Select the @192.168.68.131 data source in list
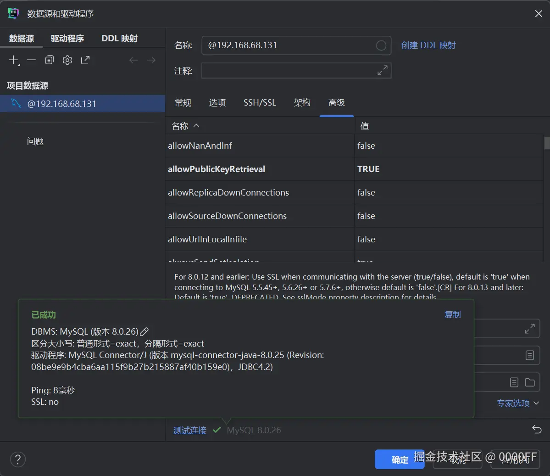 [83, 104]
